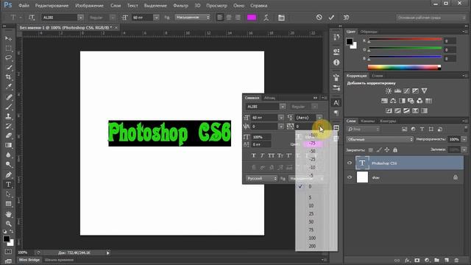Right align the text
The image size is (471, 265).
click(x=238, y=18)
